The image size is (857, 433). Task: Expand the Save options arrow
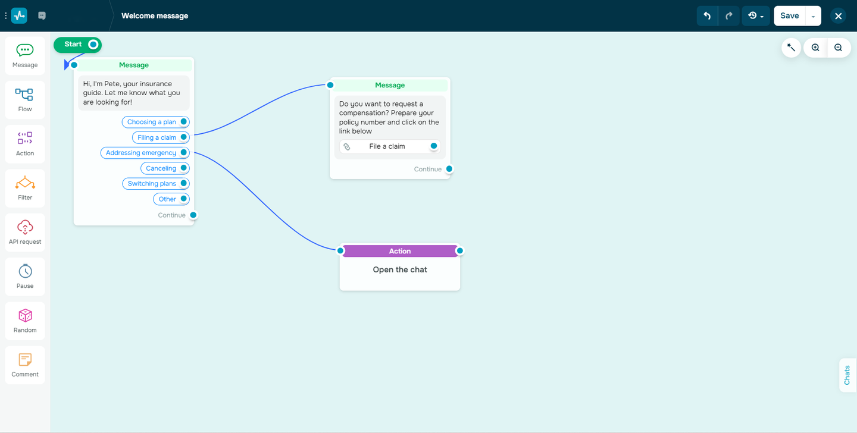point(813,16)
